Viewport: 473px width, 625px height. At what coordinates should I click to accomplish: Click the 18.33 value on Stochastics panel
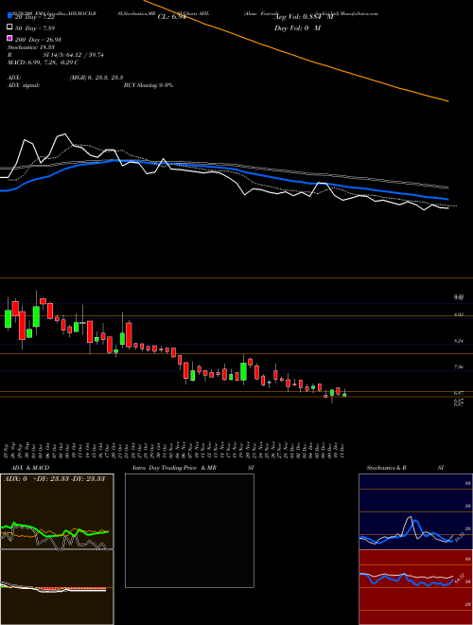pyautogui.click(x=460, y=537)
